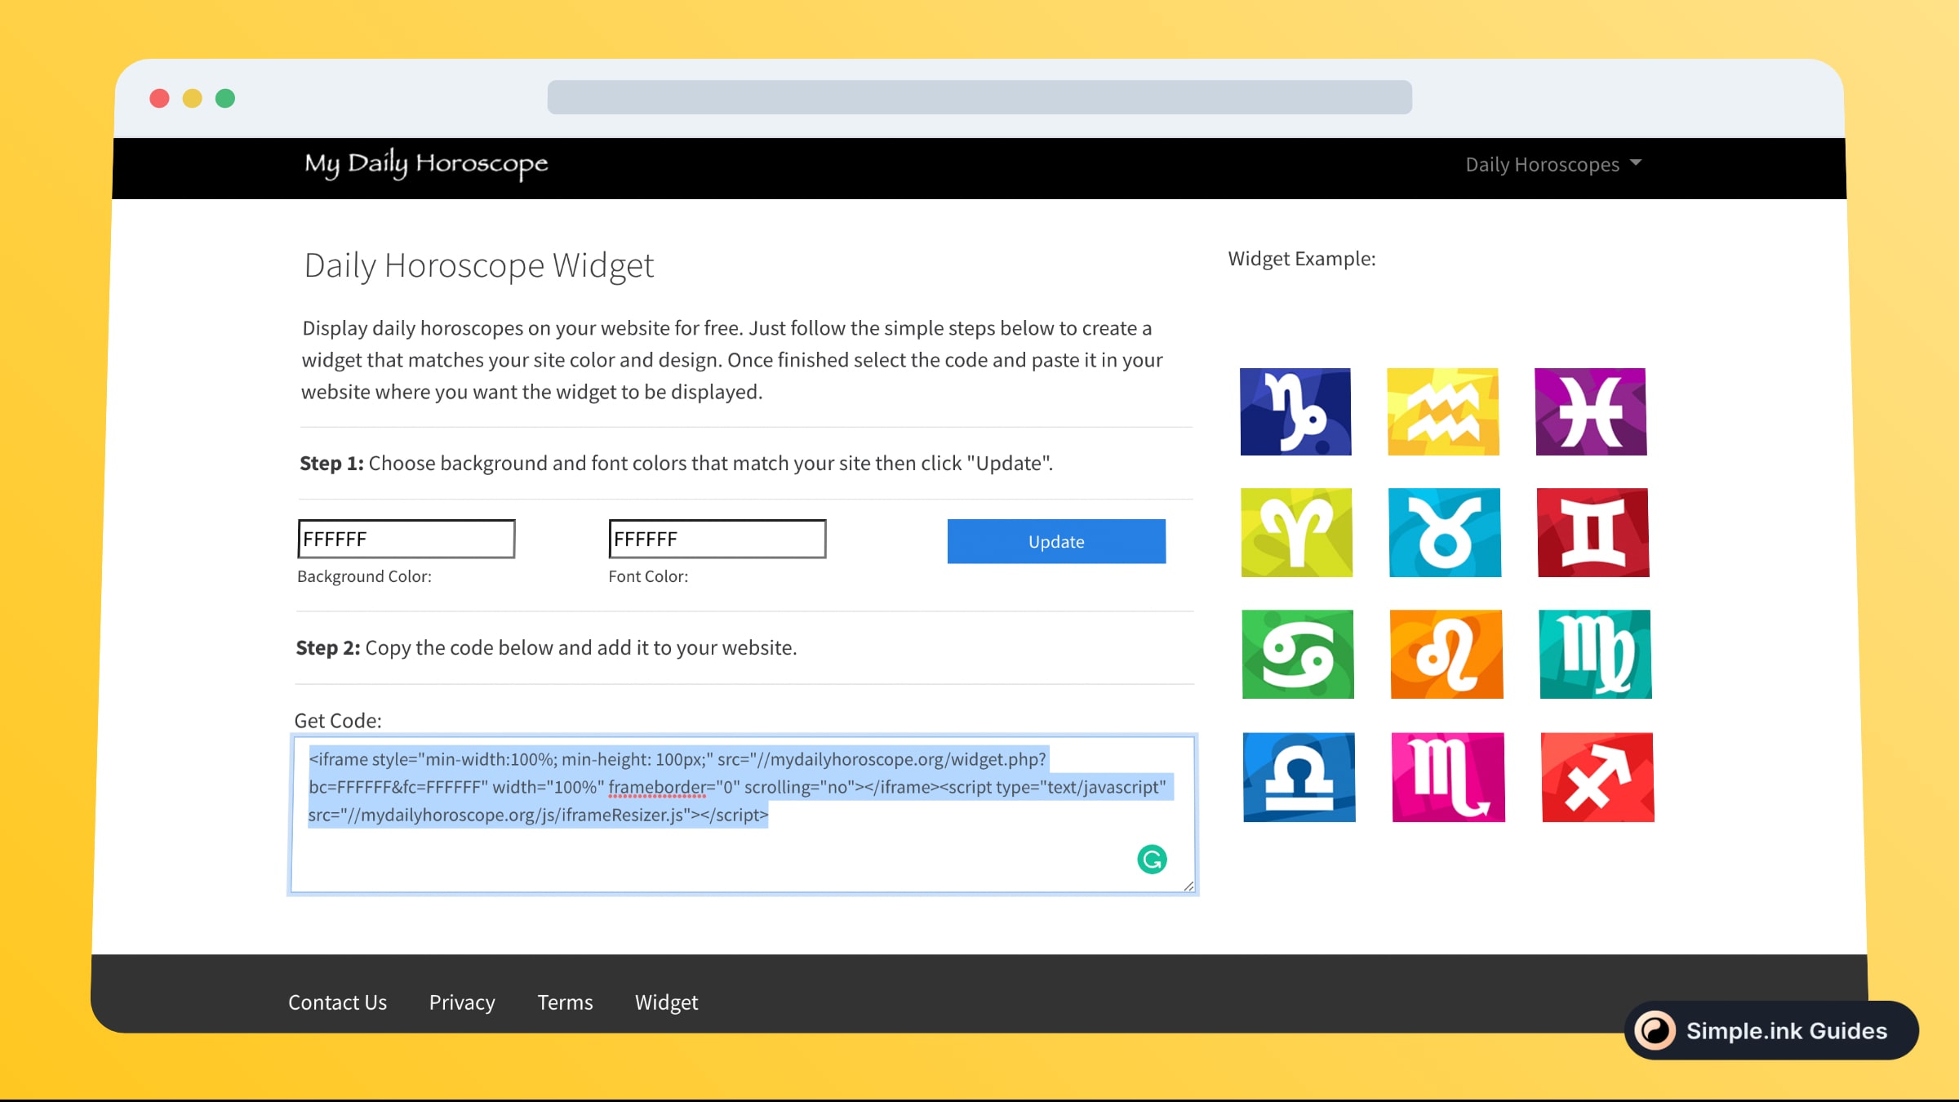Choose the Scorpio zodiac icon

click(1449, 777)
